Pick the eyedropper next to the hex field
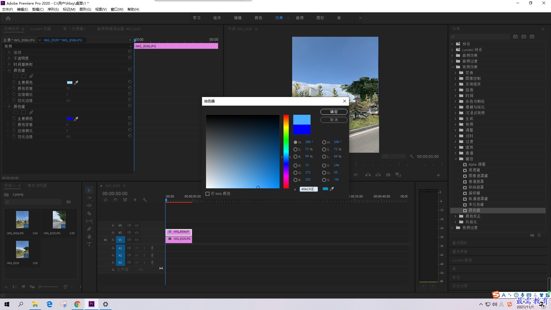This screenshot has width=551, height=310. pyautogui.click(x=332, y=189)
